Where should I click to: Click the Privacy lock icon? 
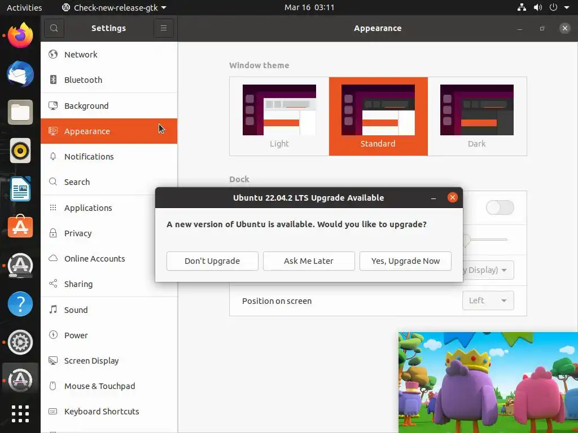[x=53, y=233]
